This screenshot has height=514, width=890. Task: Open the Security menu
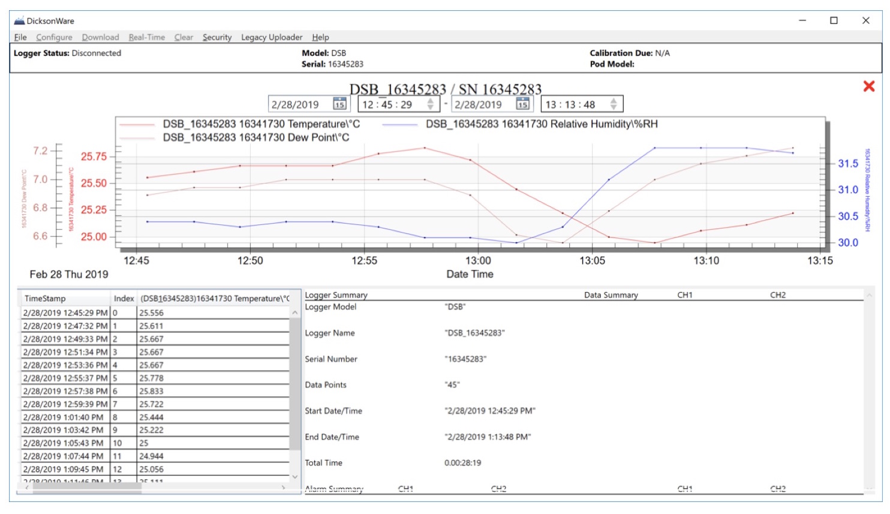[x=217, y=37]
